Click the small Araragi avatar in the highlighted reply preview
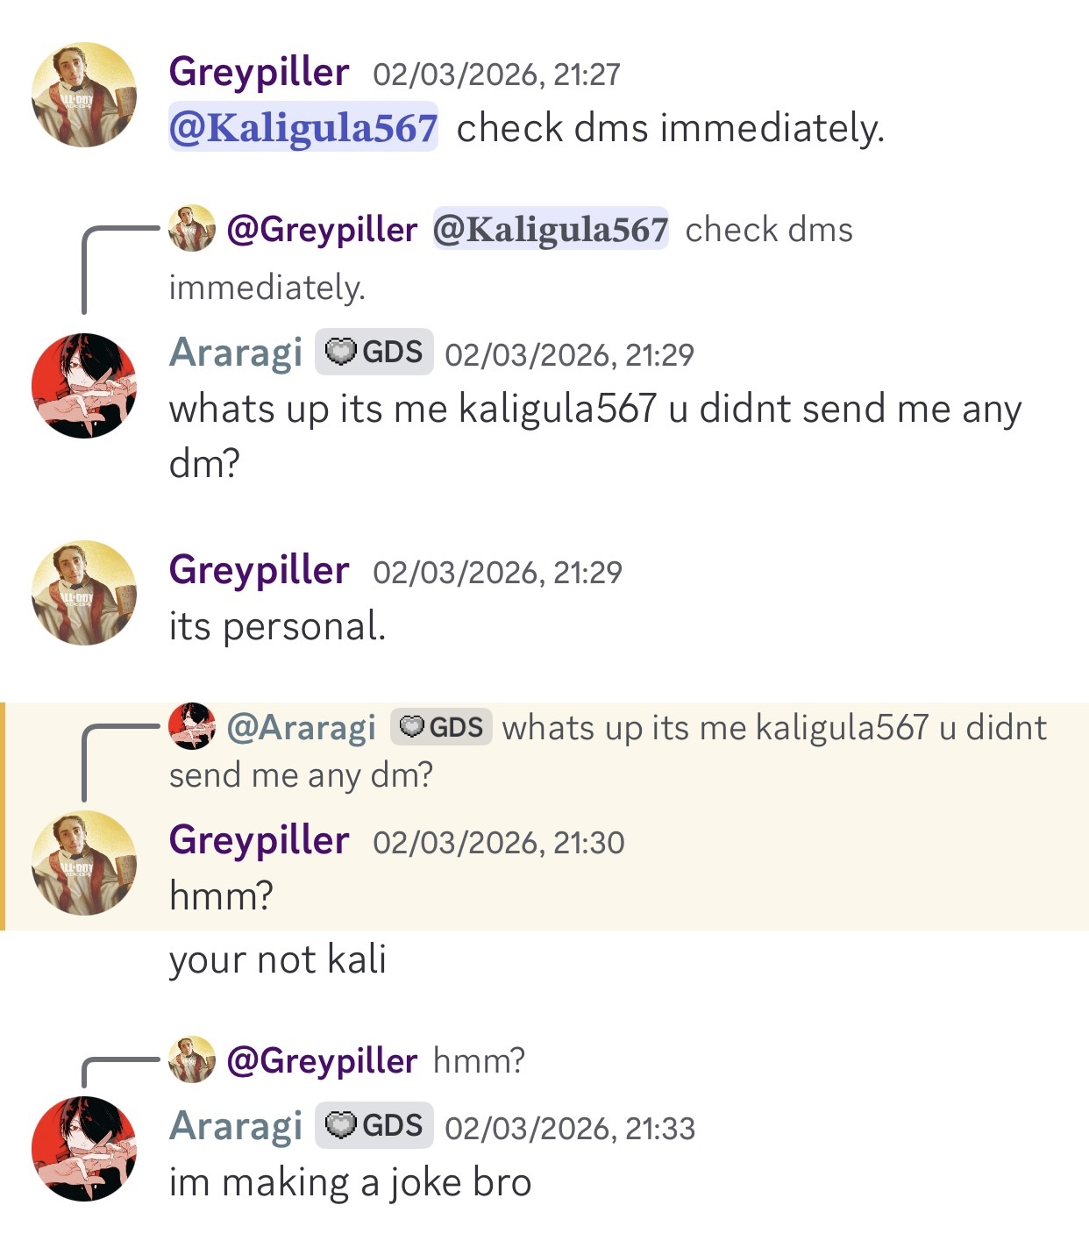This screenshot has width=1089, height=1248. click(x=192, y=726)
